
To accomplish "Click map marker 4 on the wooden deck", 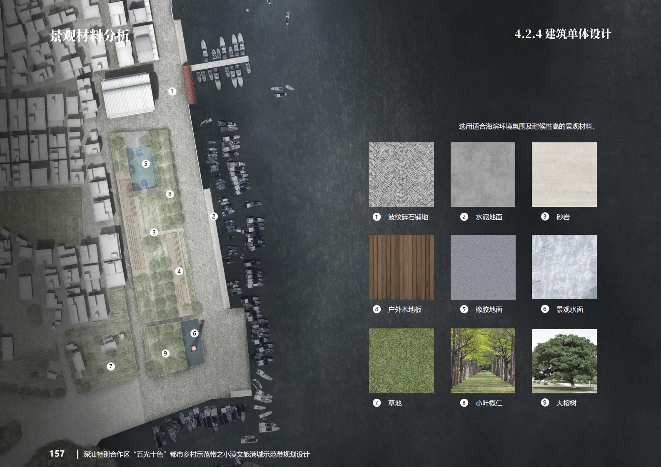I will pyautogui.click(x=179, y=271).
